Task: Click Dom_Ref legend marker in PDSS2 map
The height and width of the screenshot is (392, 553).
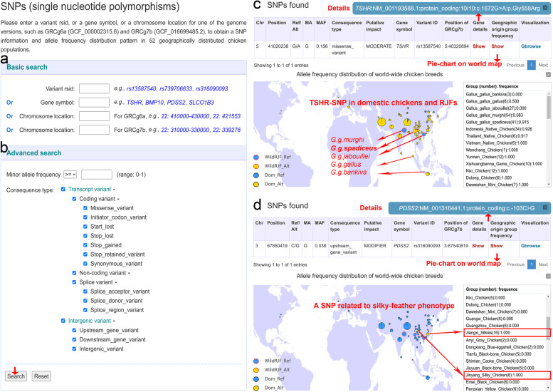Action: click(x=256, y=379)
